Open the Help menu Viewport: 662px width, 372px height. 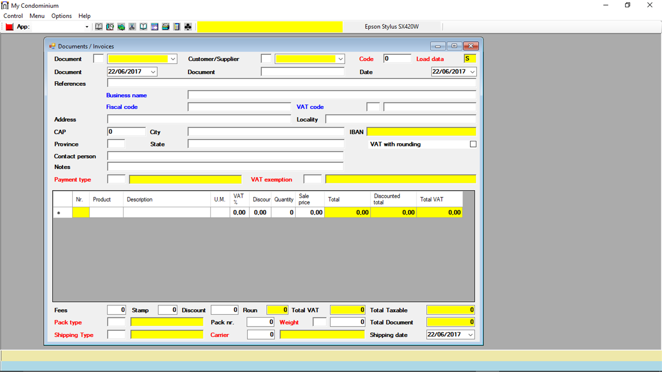pos(85,16)
